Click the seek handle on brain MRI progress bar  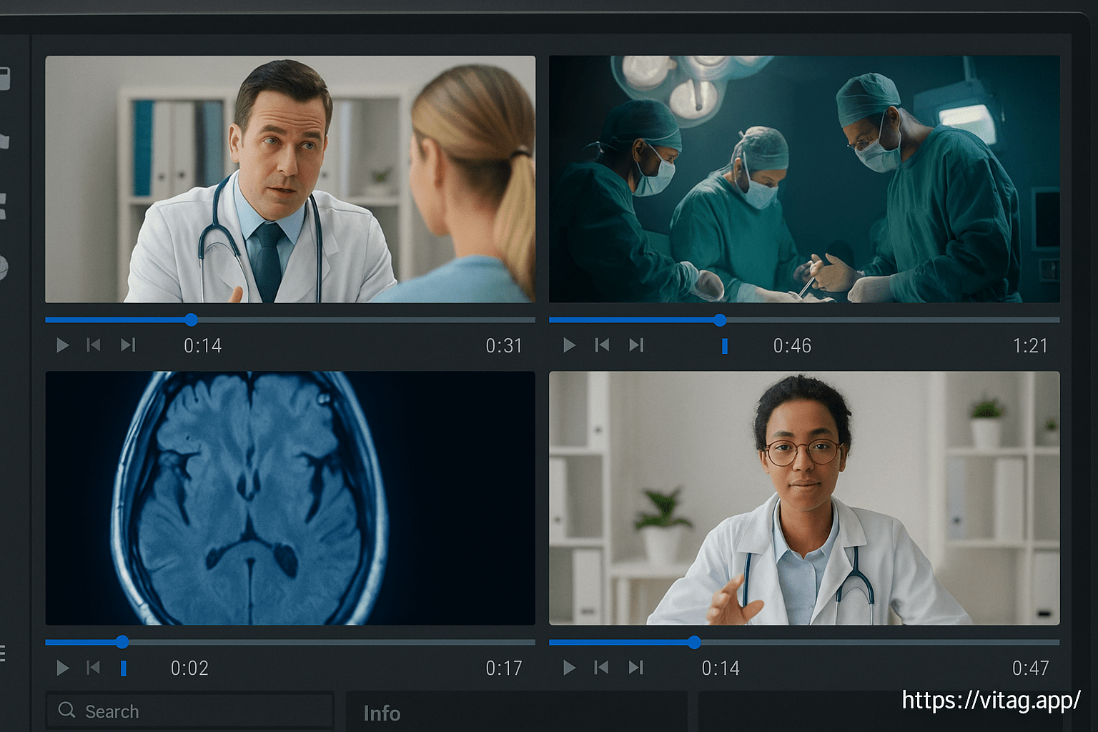[122, 642]
